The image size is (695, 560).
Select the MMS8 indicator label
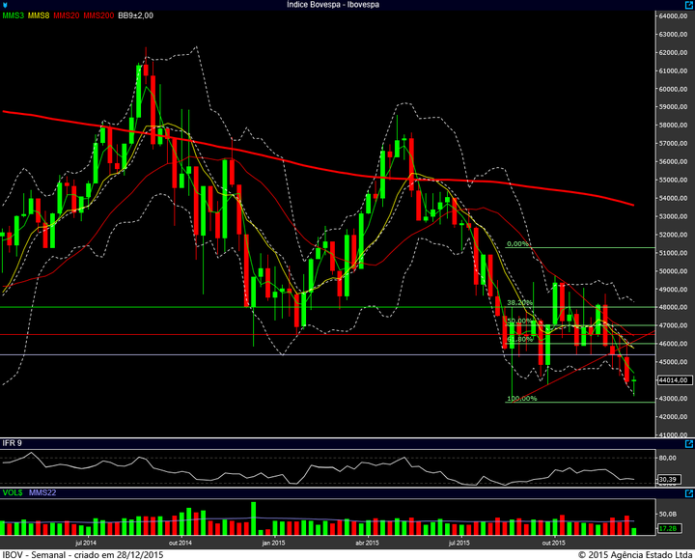39,15
